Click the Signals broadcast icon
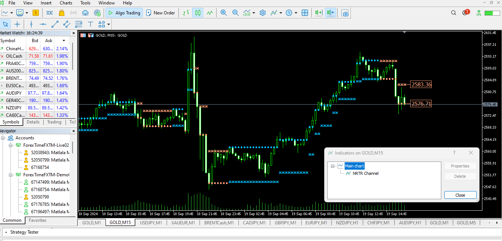This screenshot has width=502, height=241. pos(73,13)
